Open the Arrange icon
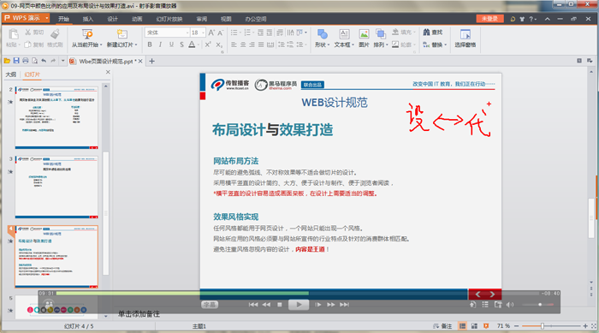The image size is (599, 333). pyautogui.click(x=381, y=34)
